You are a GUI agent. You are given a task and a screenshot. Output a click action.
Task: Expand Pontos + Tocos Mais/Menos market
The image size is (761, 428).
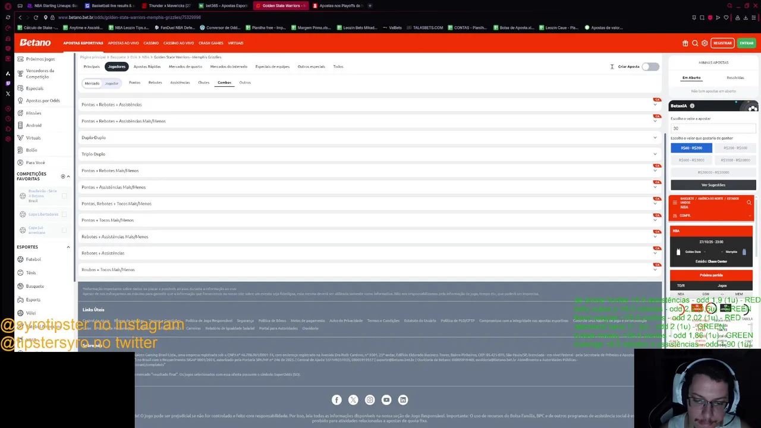[371, 220]
